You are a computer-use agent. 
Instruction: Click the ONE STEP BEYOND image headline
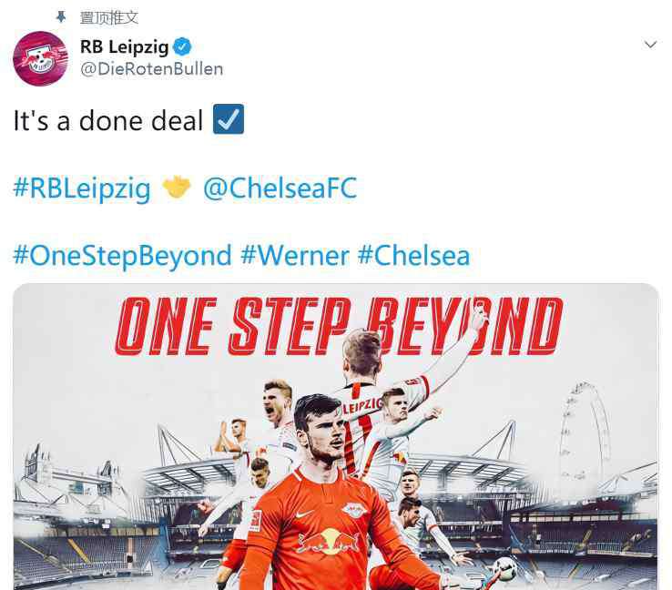pyautogui.click(x=339, y=327)
